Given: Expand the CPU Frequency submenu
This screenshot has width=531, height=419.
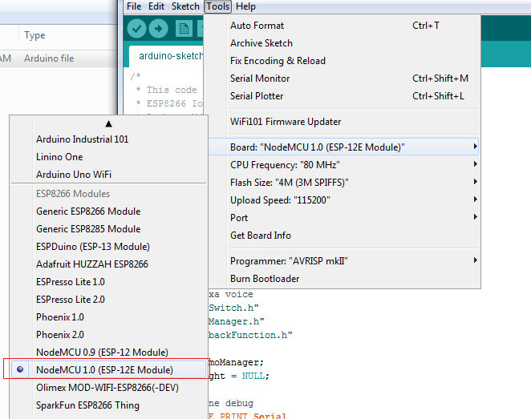Looking at the screenshot, I should coord(353,165).
